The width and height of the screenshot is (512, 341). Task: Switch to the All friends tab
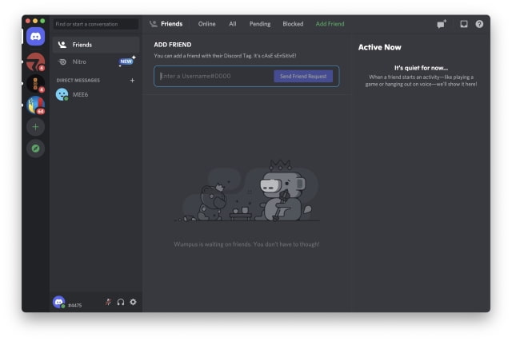(233, 24)
